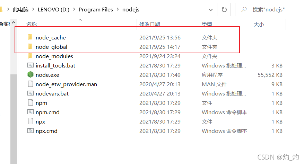Click the type cell of node_modules
The image size is (304, 164).
point(210,56)
